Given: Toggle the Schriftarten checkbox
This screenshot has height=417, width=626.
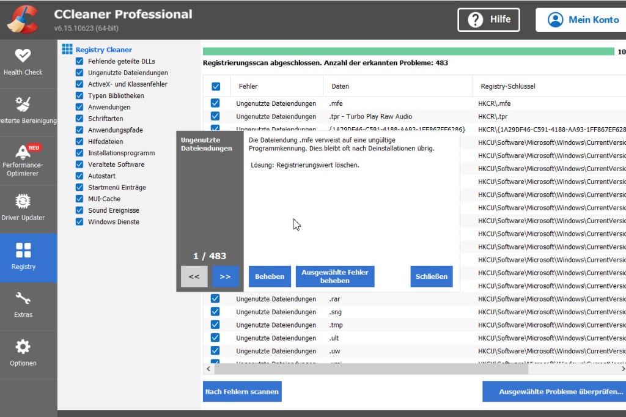Looking at the screenshot, I should click(x=79, y=119).
